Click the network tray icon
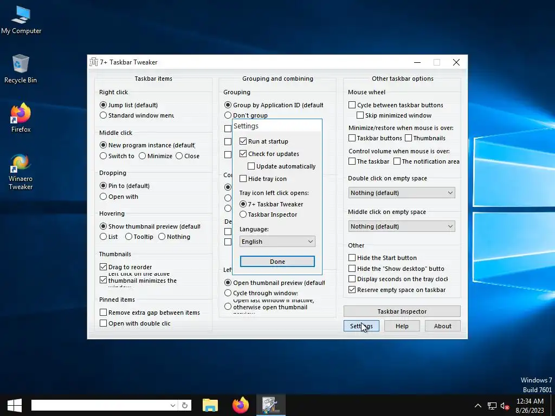Viewport: 555px width, 416px height. [x=492, y=406]
